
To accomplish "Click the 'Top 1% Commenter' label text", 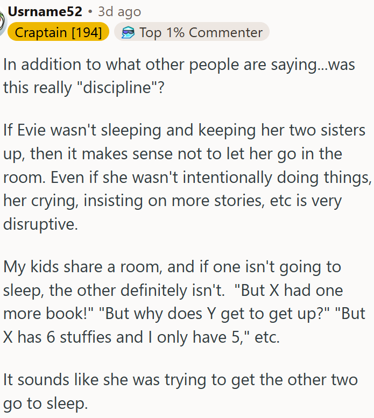I will coord(201,32).
